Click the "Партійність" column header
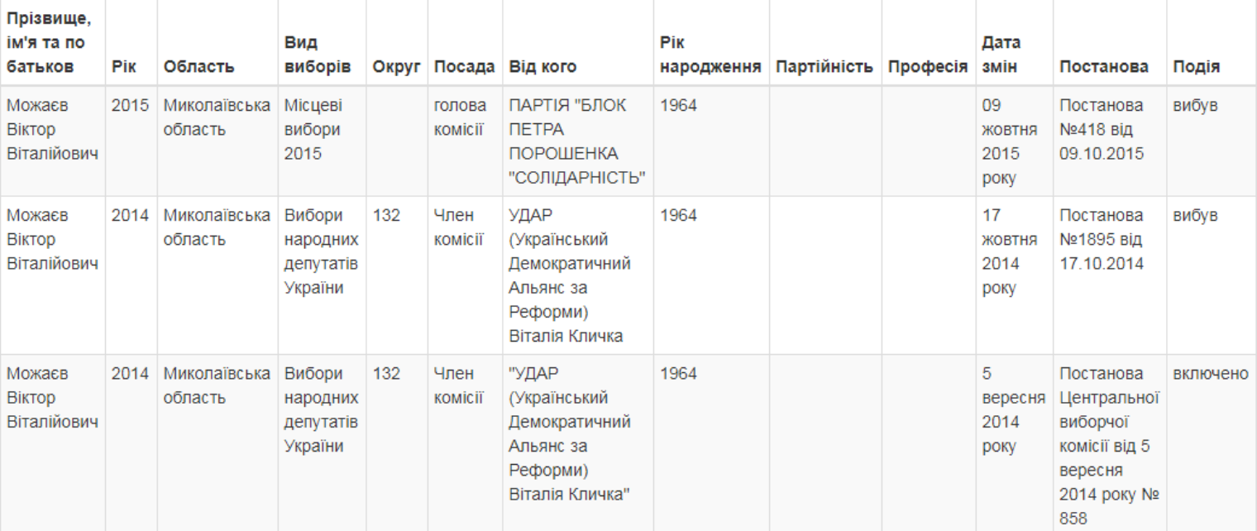Viewport: 1257px width, 531px height. coord(824,67)
